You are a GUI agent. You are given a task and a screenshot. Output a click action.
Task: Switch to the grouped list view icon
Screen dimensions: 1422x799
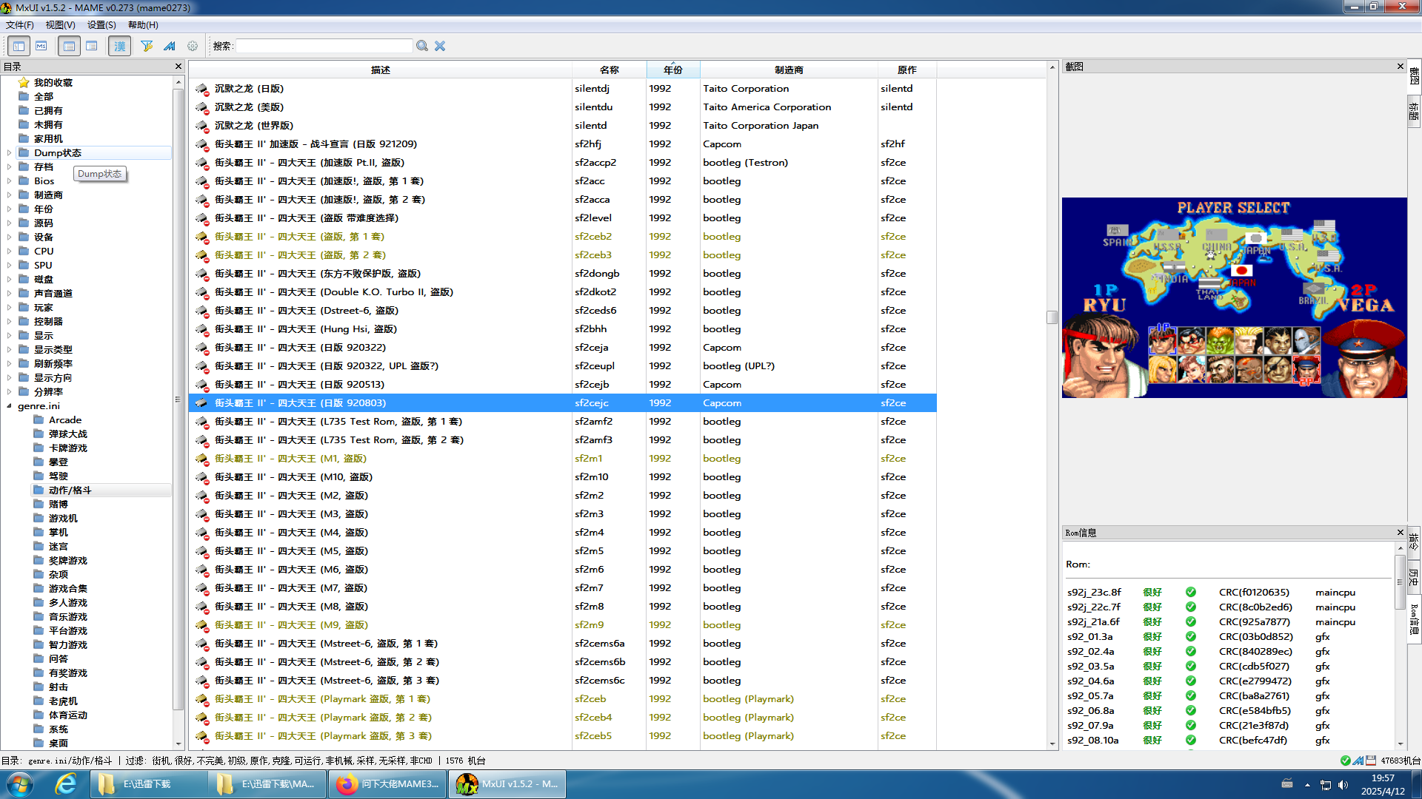tap(92, 46)
